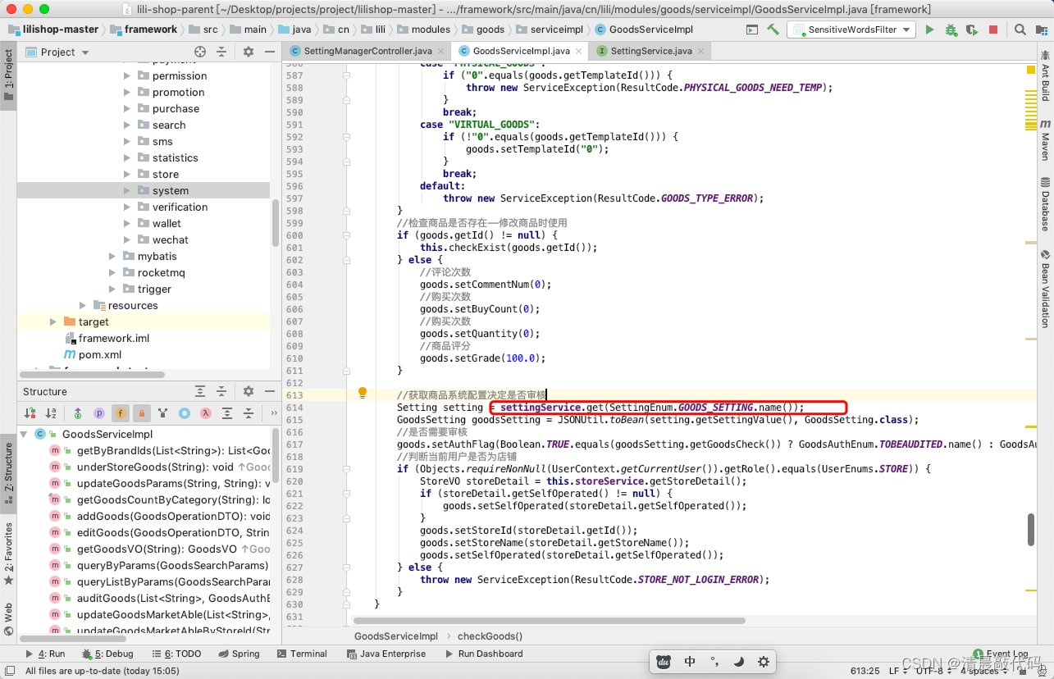Expand the resources folder

82,305
